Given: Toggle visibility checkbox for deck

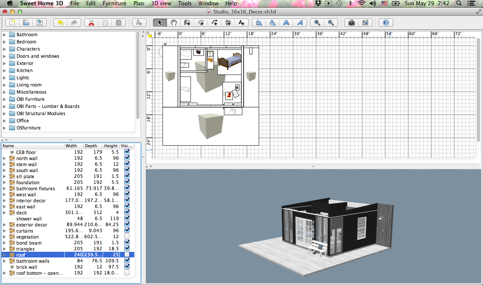Looking at the screenshot, I should click(127, 212).
